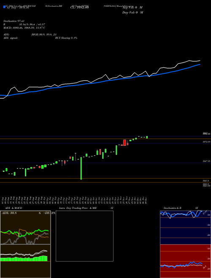The image size is (211, 278).
Task: Click the 'ADX signal:' label
Action: pos(11,38)
